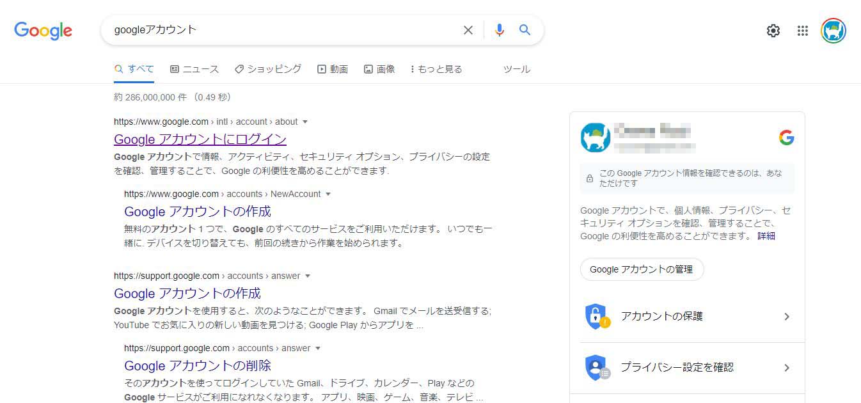Open dropdown arrow next to accounts › NewAccount
861x403 pixels.
328,194
